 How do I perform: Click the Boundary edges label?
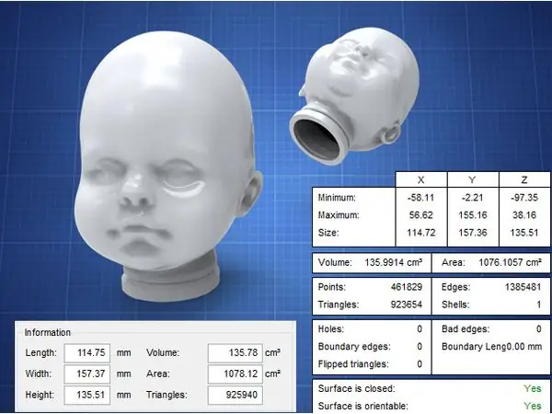354,347
